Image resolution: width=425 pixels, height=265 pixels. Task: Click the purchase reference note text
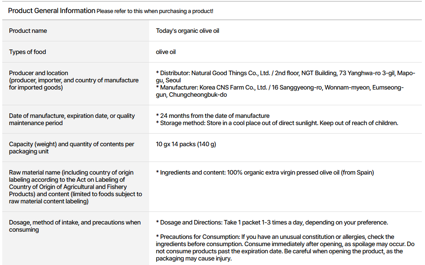pos(155,11)
